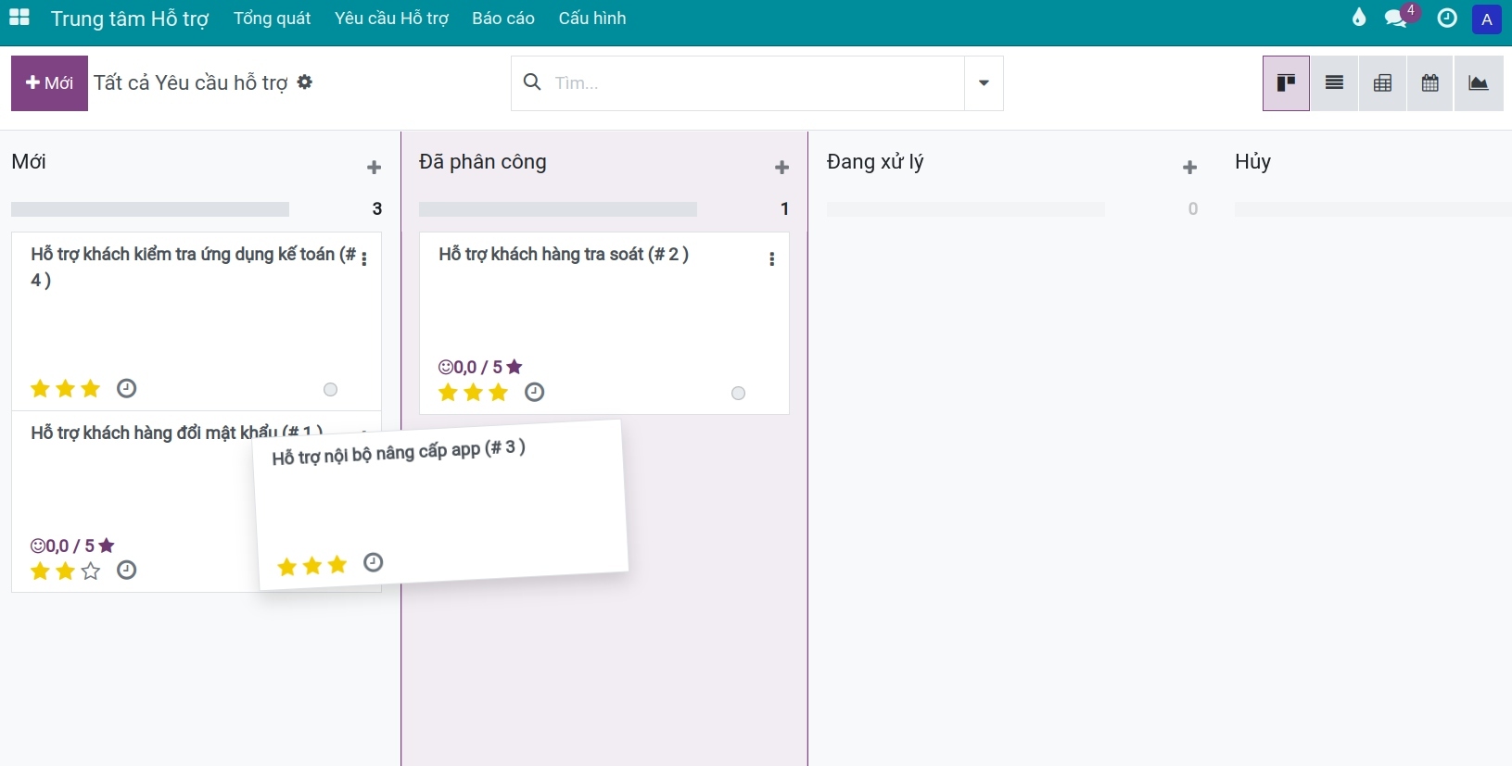Viewport: 1512px width, 766px height.
Task: Click the droplet icon in the top bar
Action: tap(1359, 18)
